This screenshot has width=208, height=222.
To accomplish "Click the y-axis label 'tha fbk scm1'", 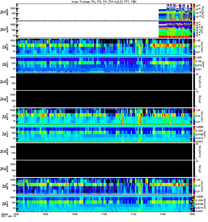I will 5,64.
